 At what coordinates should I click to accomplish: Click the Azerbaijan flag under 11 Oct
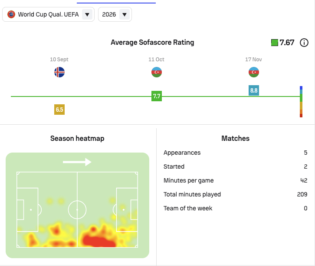click(157, 72)
